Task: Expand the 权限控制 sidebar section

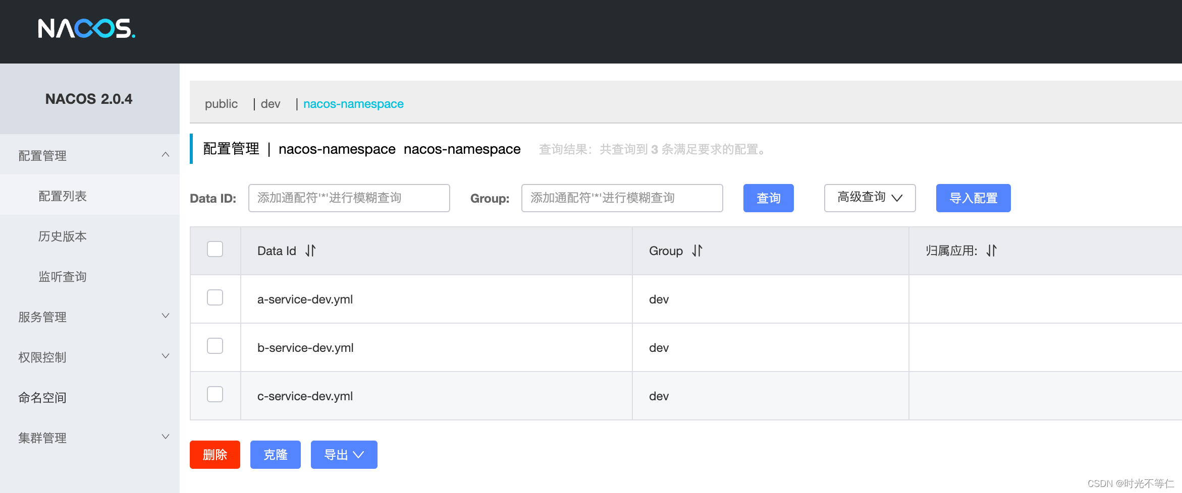Action: [90, 356]
